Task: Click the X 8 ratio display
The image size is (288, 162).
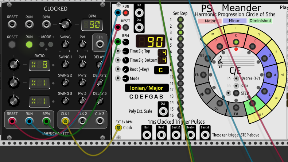Action: tap(39, 65)
